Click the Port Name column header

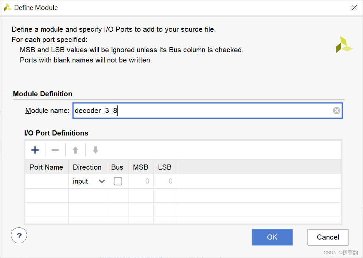(46, 167)
